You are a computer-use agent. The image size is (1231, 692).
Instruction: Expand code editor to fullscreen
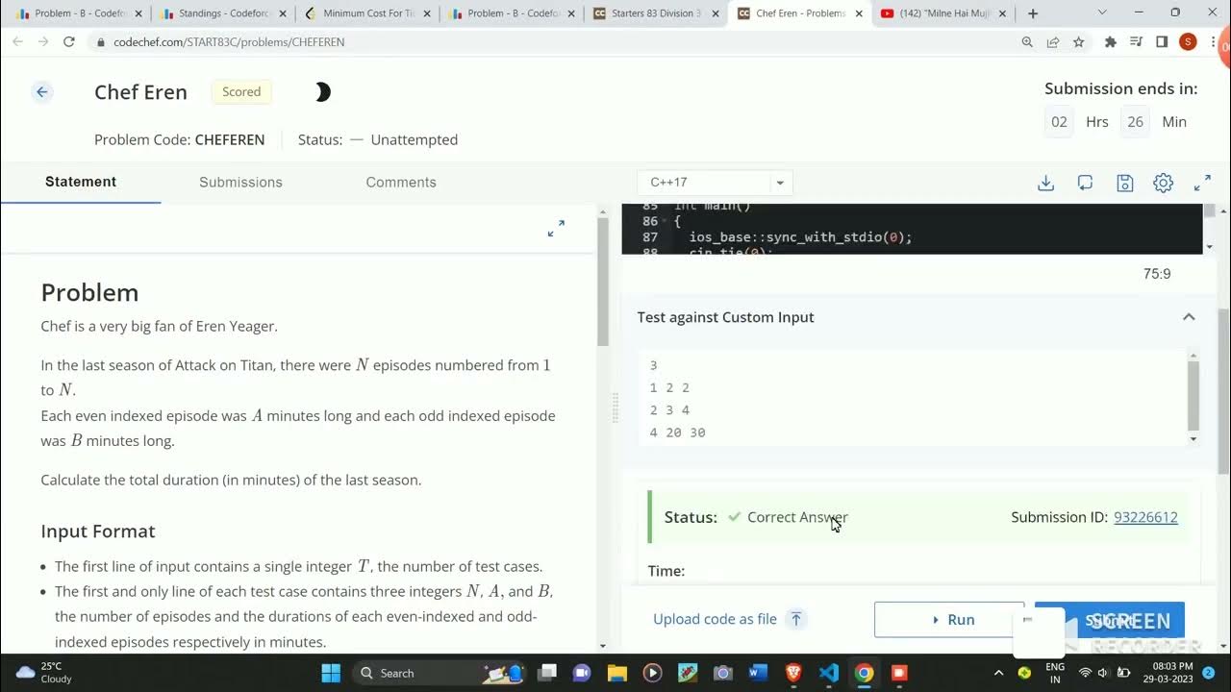1202,183
